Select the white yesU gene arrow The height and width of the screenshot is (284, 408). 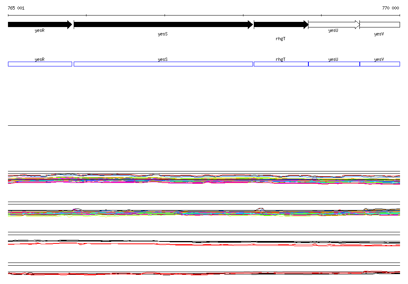(x=334, y=25)
